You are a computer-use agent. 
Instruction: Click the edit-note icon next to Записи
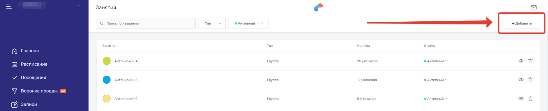15,104
